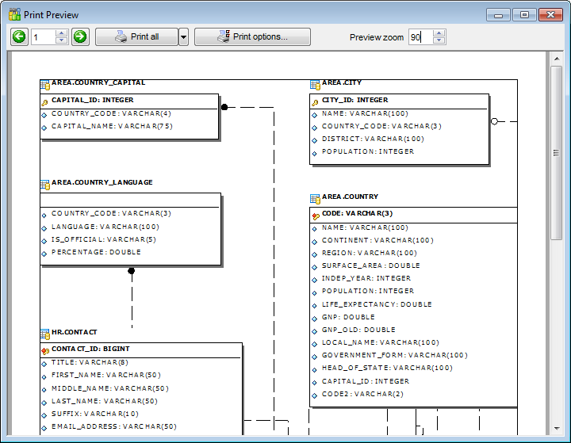Click the SUFFIX: VARCHAR(10) field
Image resolution: width=571 pixels, height=443 pixels.
(x=95, y=414)
